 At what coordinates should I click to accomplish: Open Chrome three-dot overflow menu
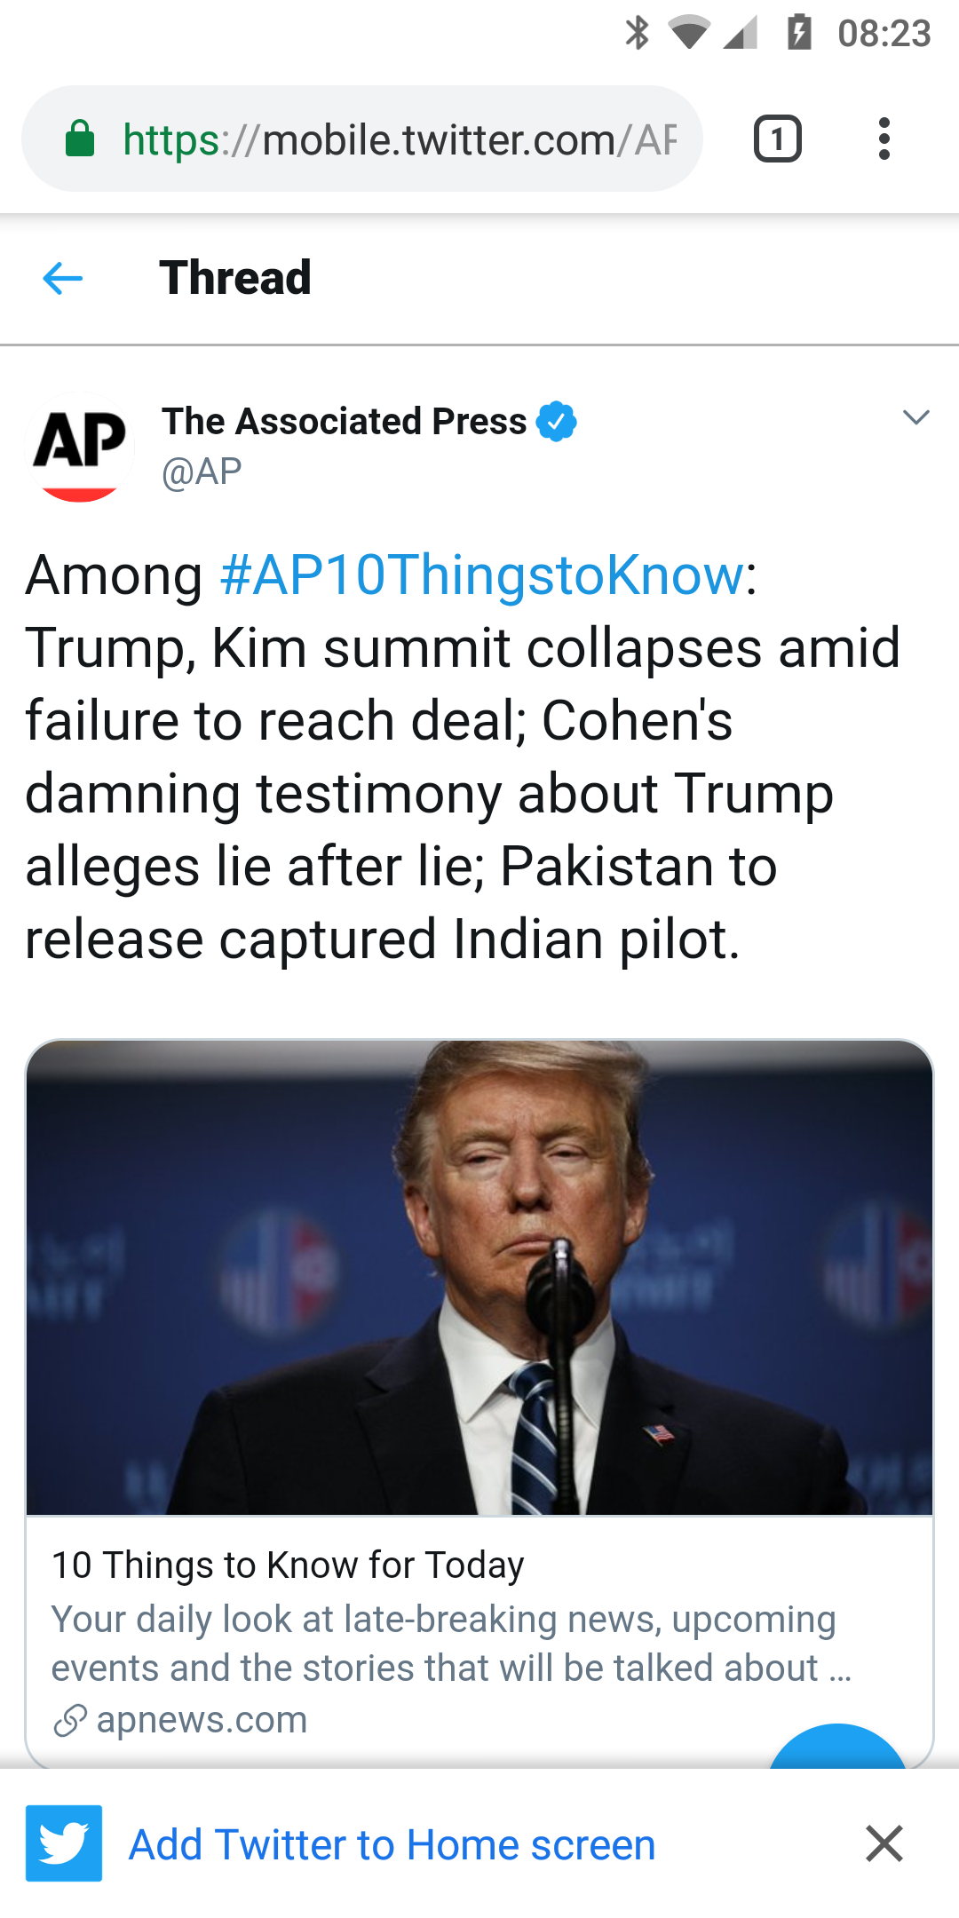[884, 139]
